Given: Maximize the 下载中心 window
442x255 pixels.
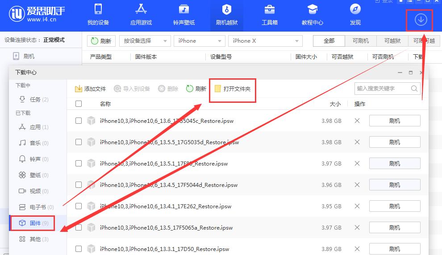Looking at the screenshot, I should point(411,73).
